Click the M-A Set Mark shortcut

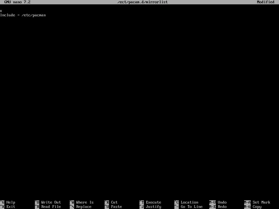click(x=257, y=202)
